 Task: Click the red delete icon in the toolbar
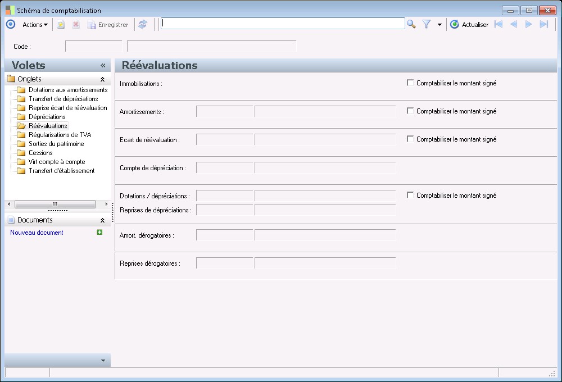coord(76,24)
